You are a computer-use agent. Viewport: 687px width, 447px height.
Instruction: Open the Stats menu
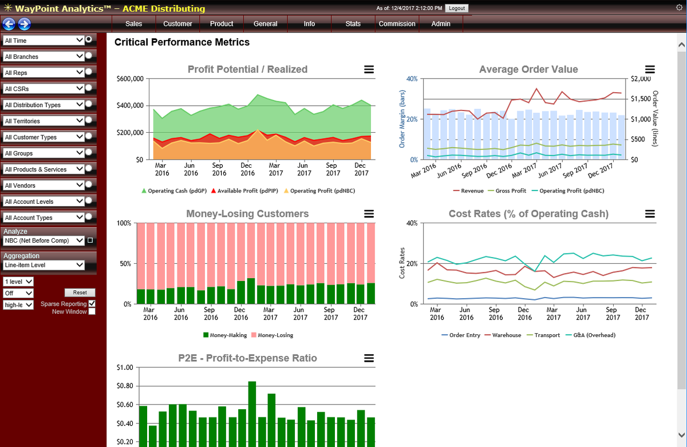point(353,24)
